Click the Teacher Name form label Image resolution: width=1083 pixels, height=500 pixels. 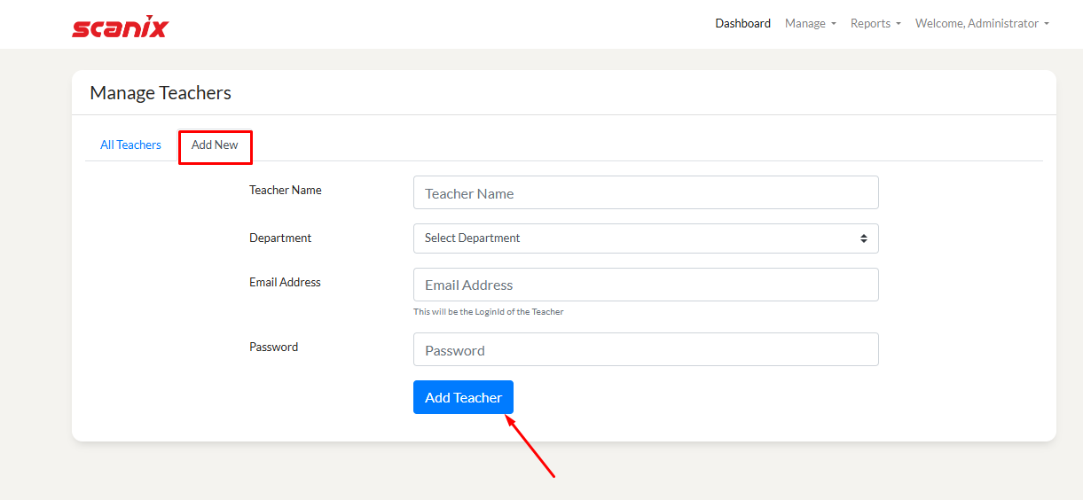[x=285, y=190]
